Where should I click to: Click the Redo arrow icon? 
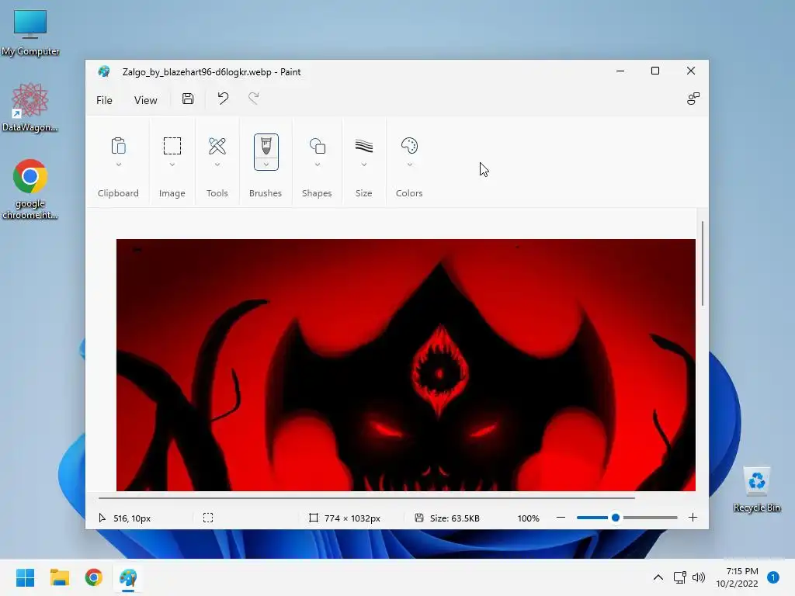pos(254,99)
